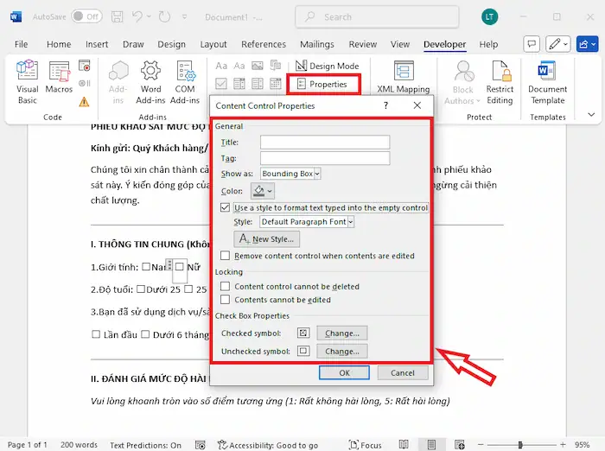Image resolution: width=605 pixels, height=451 pixels.
Task: Open Word Add-ins
Action: coord(150,82)
